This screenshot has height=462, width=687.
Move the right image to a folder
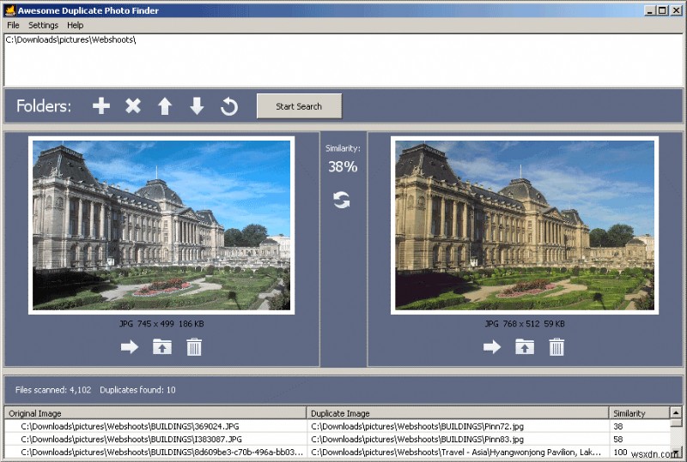[525, 347]
